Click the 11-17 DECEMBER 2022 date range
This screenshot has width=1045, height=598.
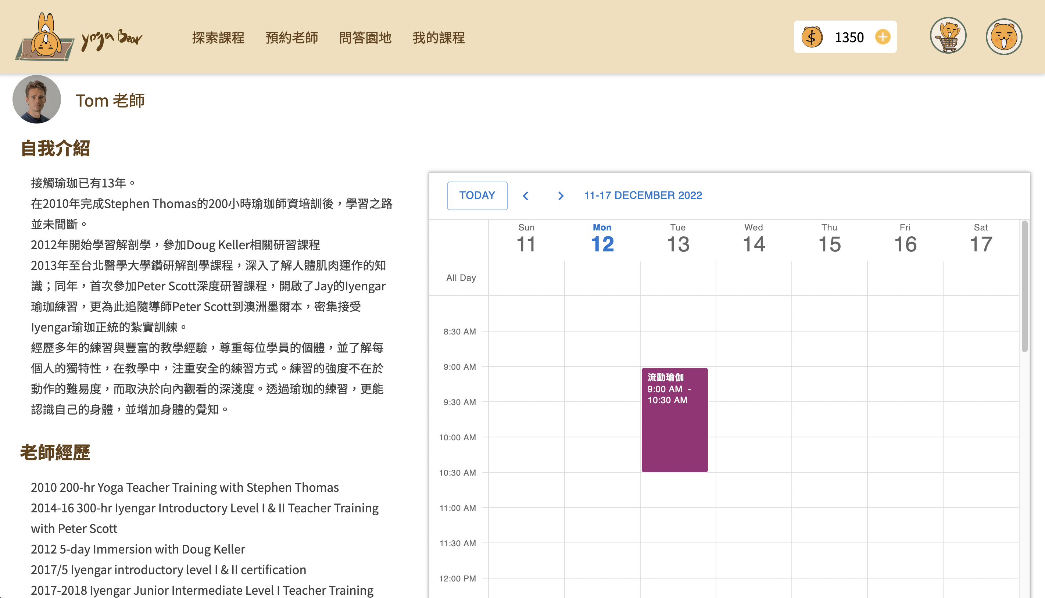tap(643, 196)
